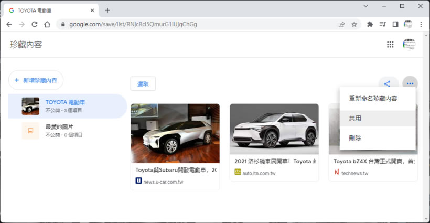Click the 最愛的圖片 collection image icon
The image size is (430, 223).
coord(30,131)
